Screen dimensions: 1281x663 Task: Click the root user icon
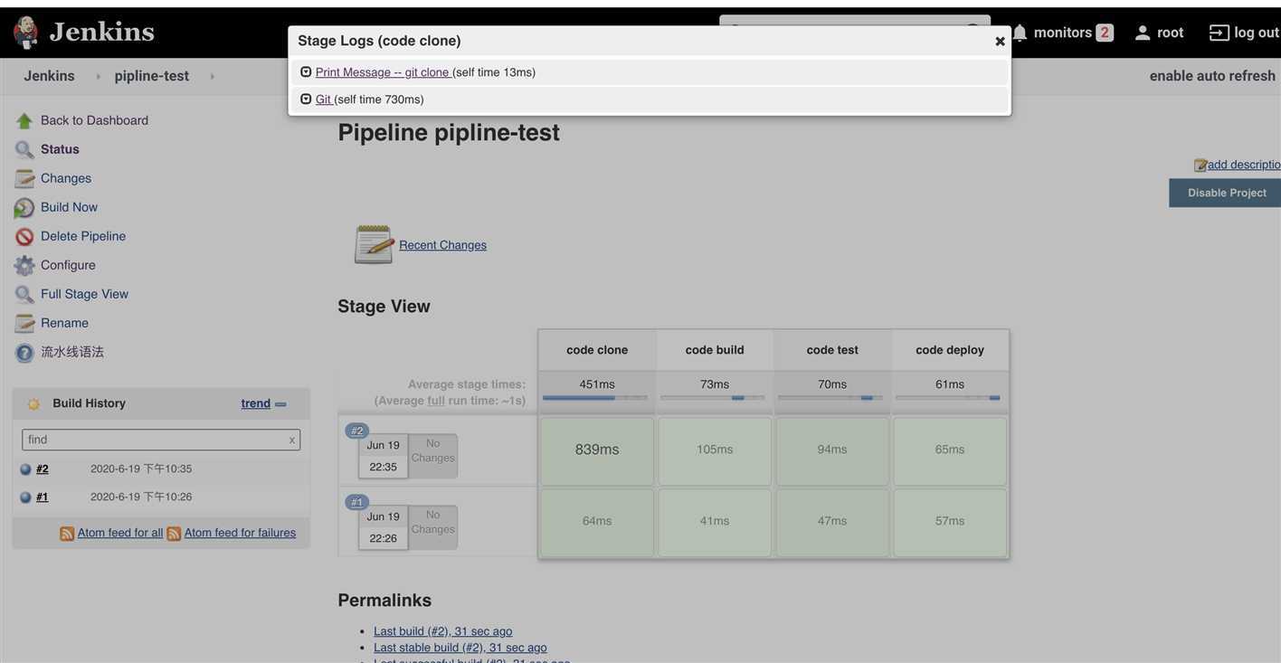tap(1143, 33)
